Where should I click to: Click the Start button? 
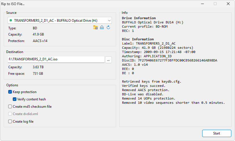click(217, 133)
